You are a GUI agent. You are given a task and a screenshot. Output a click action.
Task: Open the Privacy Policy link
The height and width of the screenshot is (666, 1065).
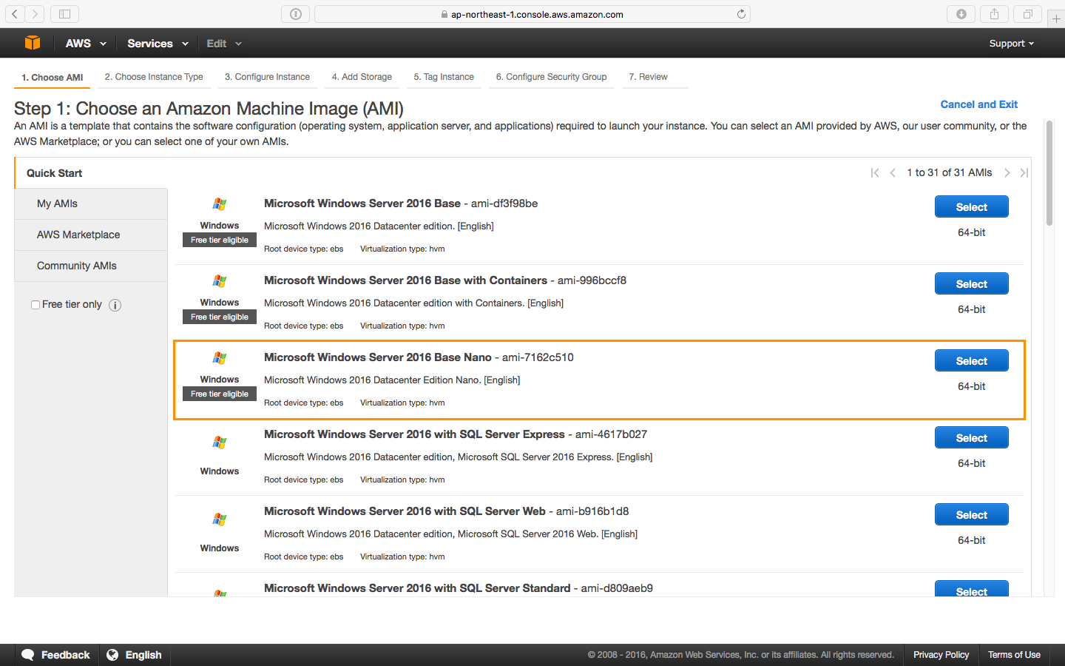point(941,655)
